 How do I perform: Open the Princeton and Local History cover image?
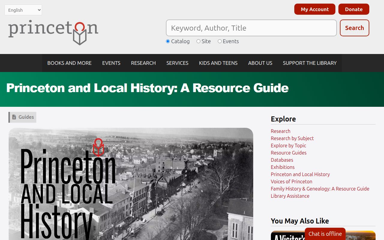pyautogui.click(x=131, y=184)
